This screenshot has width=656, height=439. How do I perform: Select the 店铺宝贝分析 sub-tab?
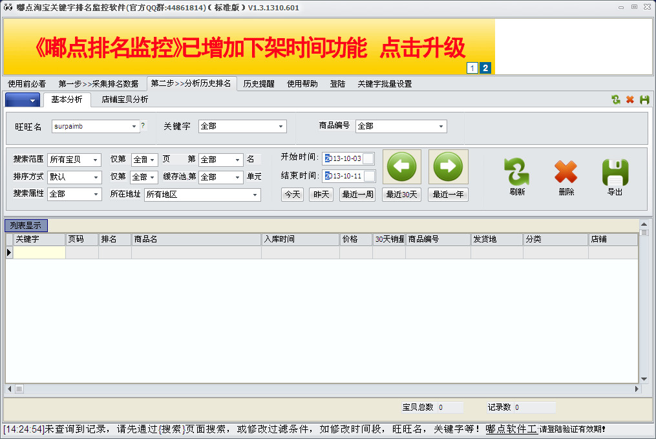click(125, 100)
